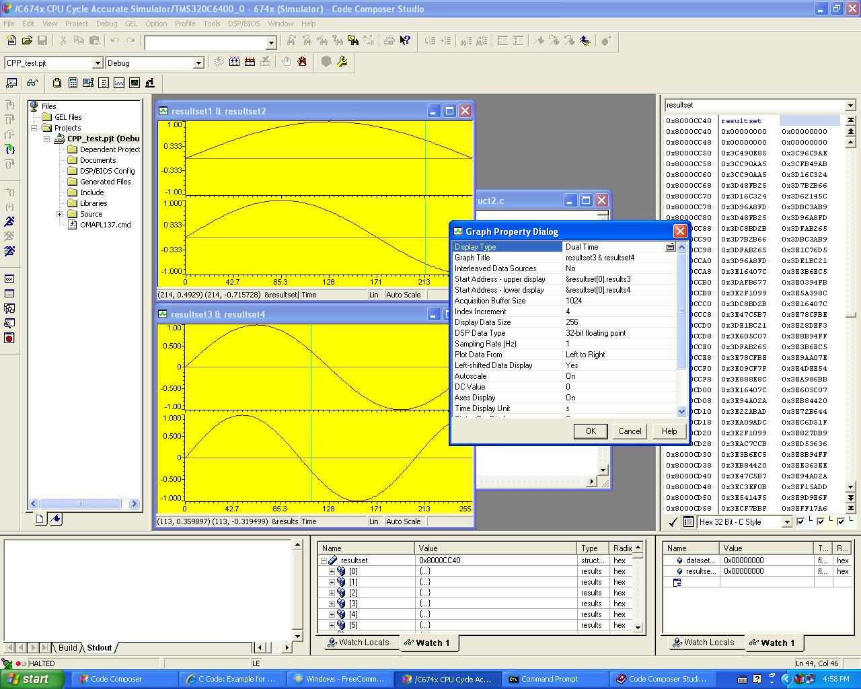Open a watch window via the eyeglasses icon

pos(32,83)
